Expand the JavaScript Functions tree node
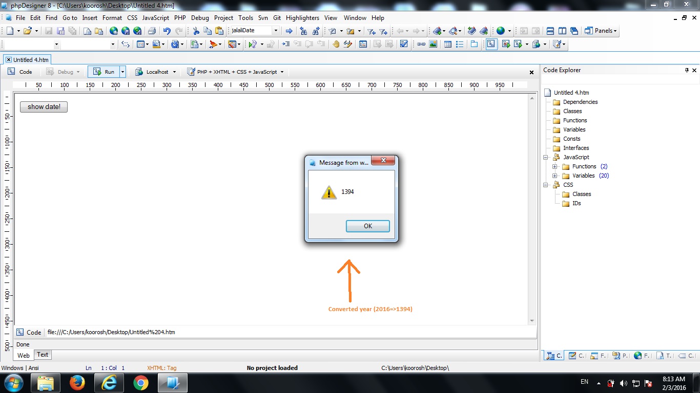This screenshot has width=700, height=393. click(555, 166)
